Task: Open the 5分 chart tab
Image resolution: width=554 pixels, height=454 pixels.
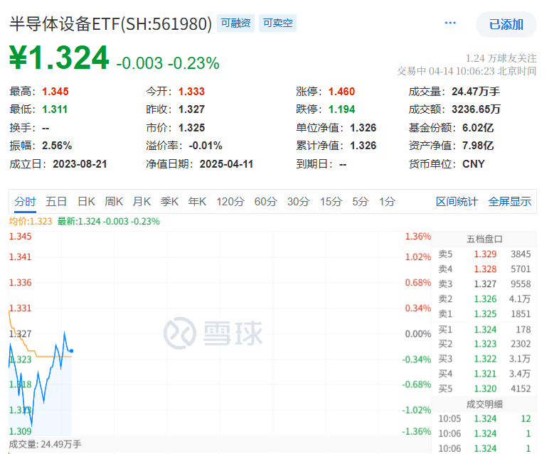Action: (x=361, y=202)
